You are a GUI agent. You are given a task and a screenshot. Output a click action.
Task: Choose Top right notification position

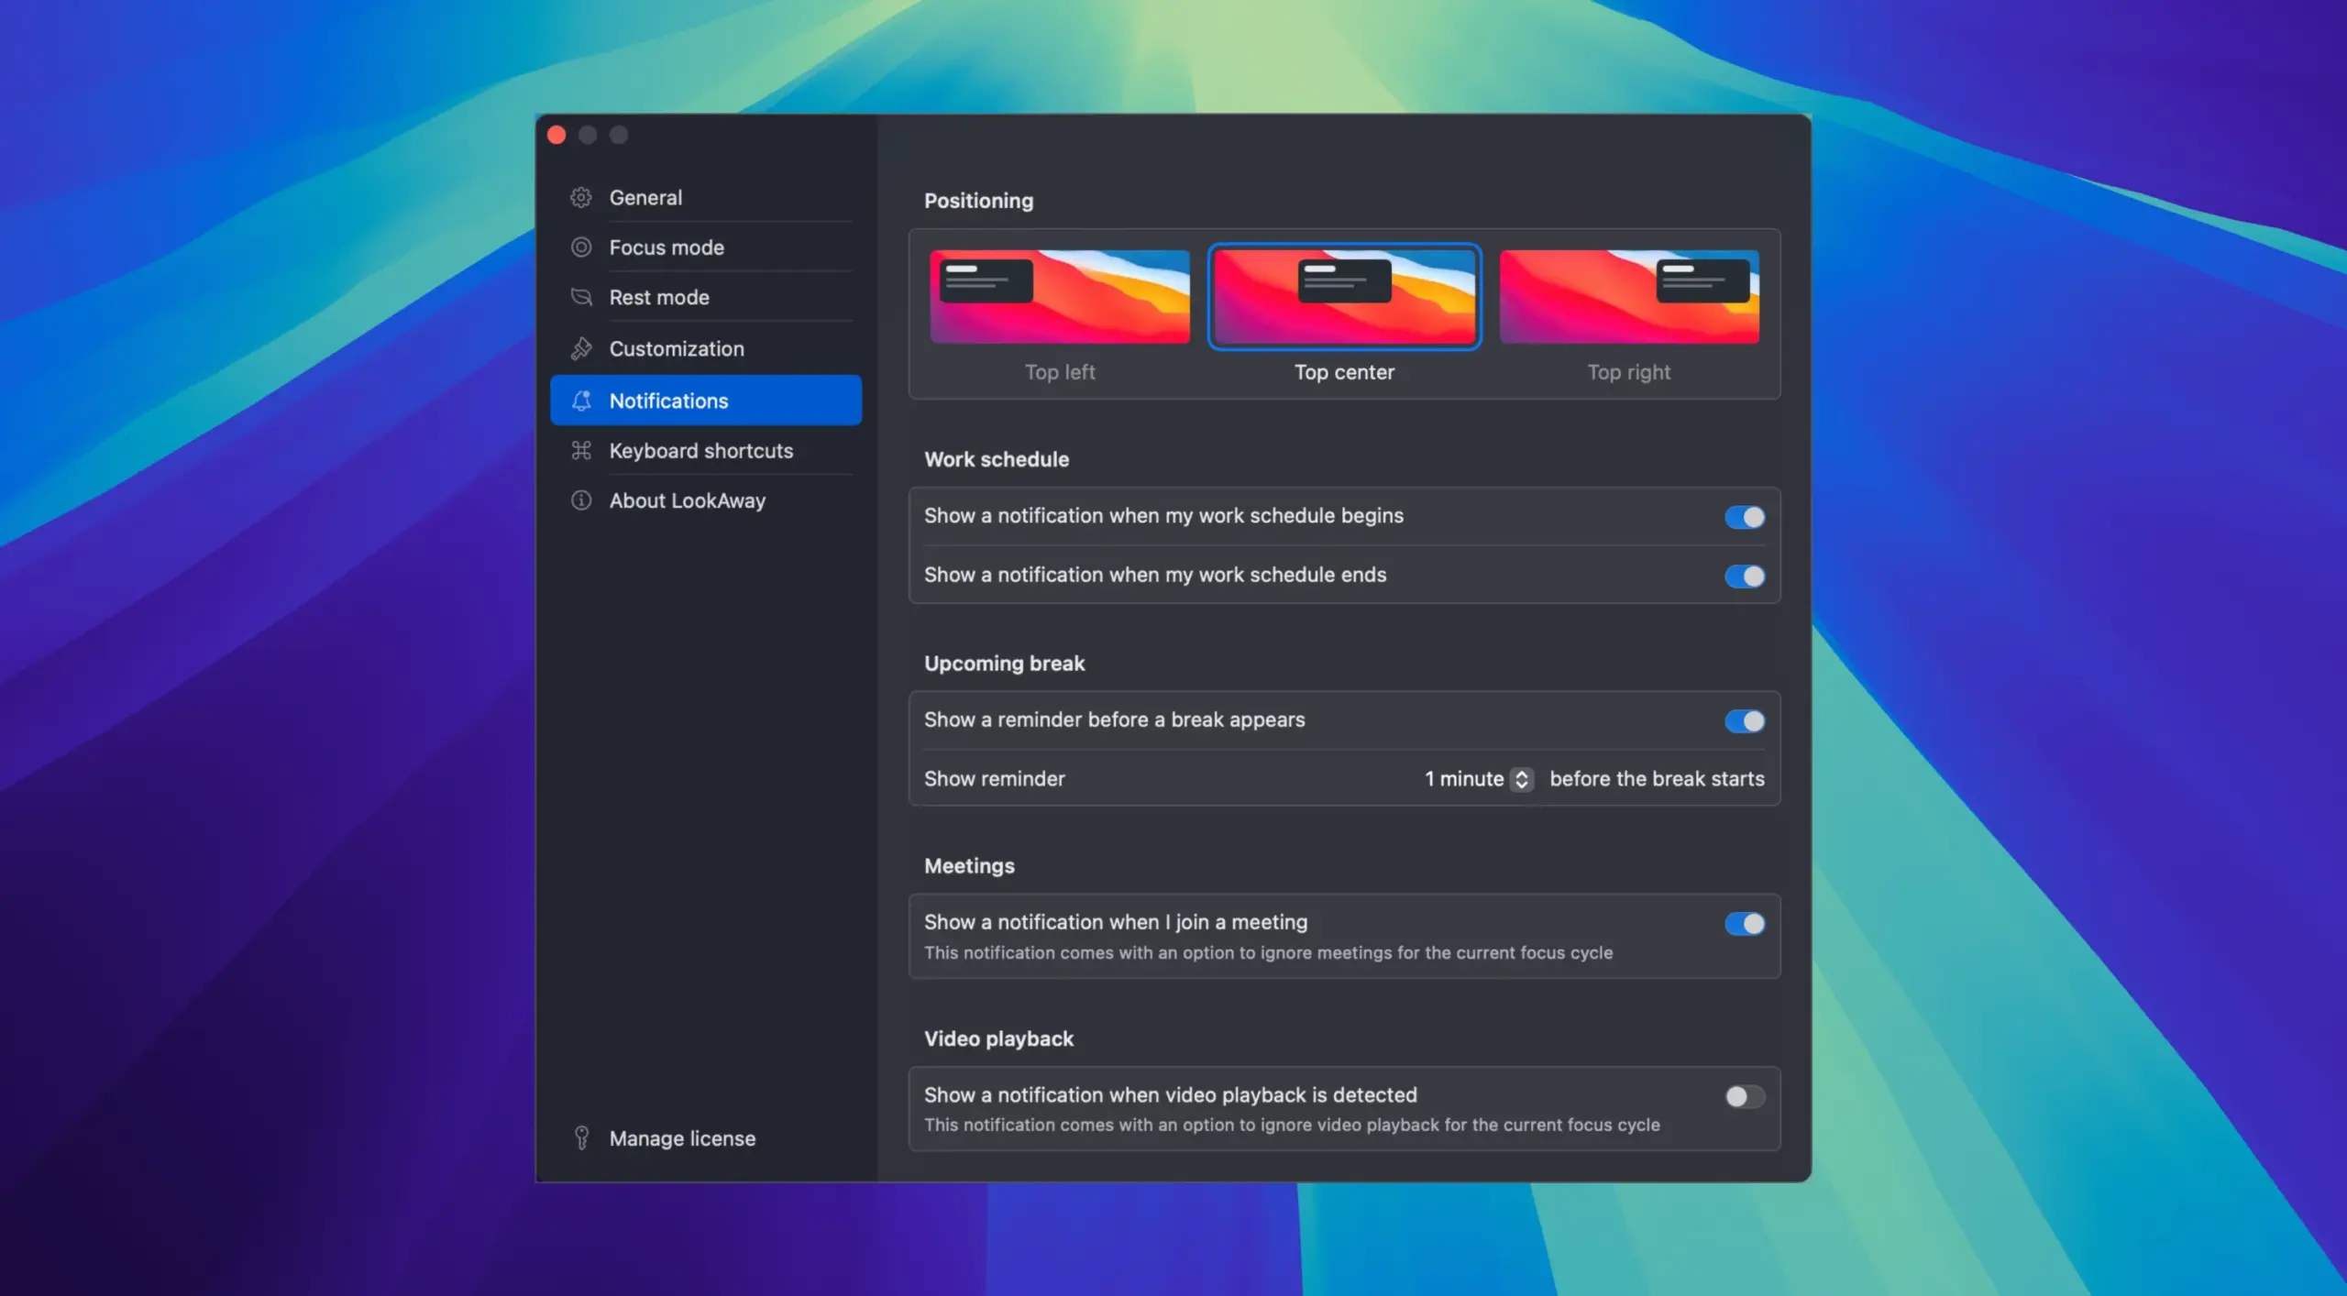click(1629, 297)
